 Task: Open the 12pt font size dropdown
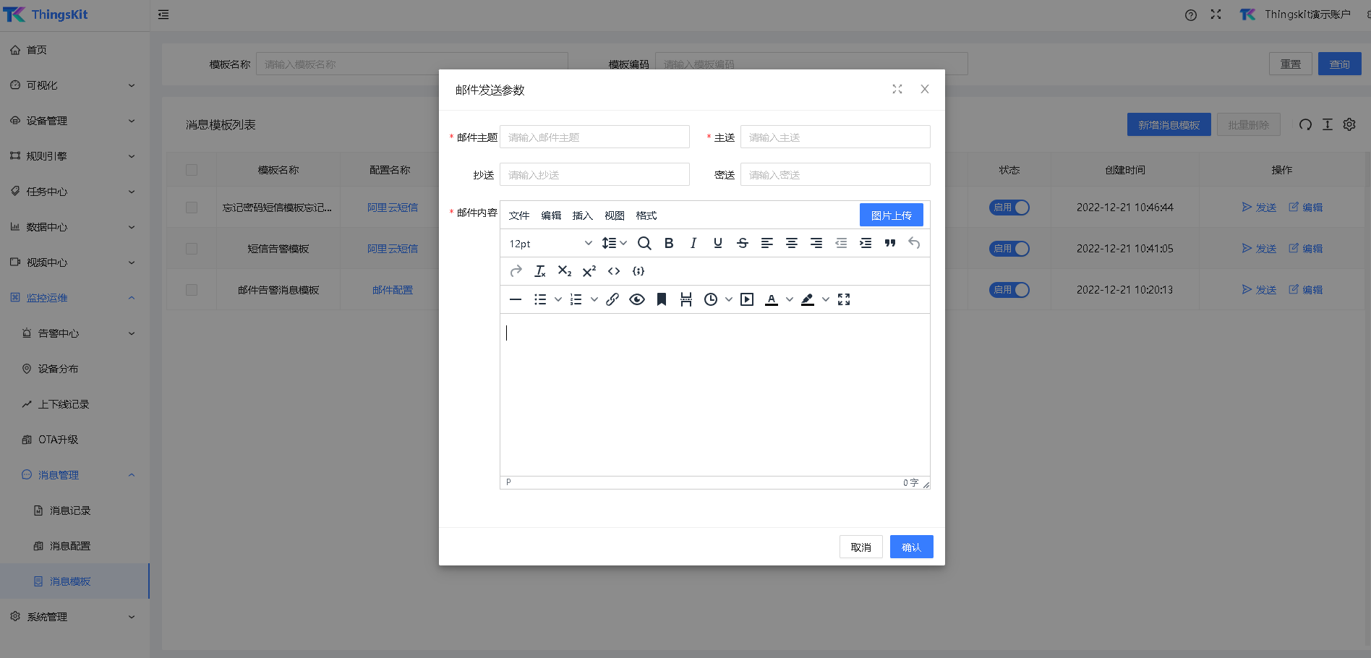tap(550, 244)
